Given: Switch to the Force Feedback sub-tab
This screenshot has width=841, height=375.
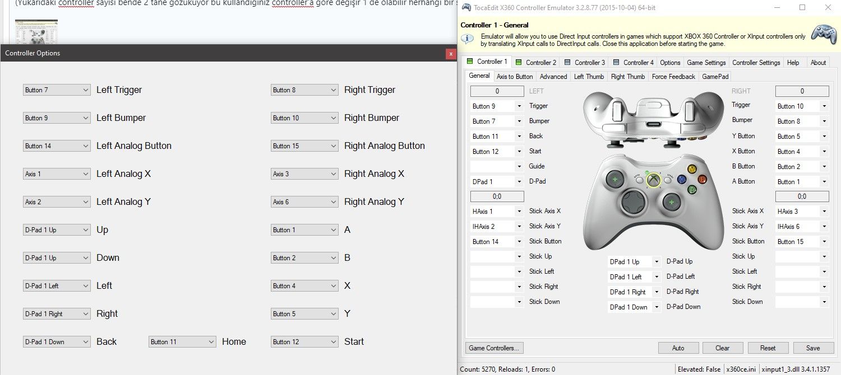Looking at the screenshot, I should point(673,77).
